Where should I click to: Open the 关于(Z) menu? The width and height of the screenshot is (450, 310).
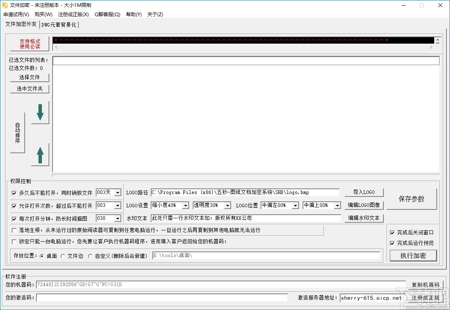coord(155,15)
